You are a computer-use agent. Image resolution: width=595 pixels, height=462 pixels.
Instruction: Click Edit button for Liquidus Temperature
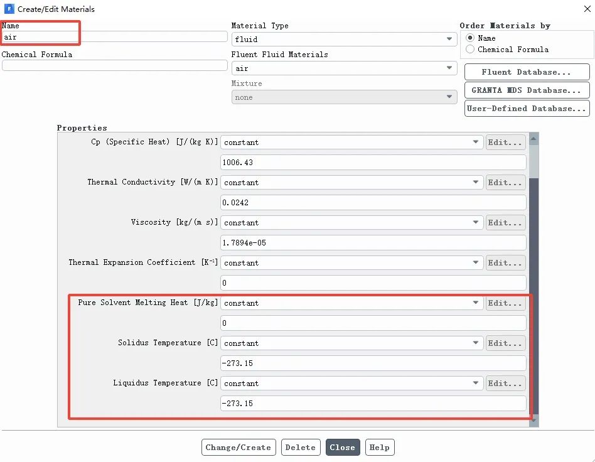click(505, 384)
